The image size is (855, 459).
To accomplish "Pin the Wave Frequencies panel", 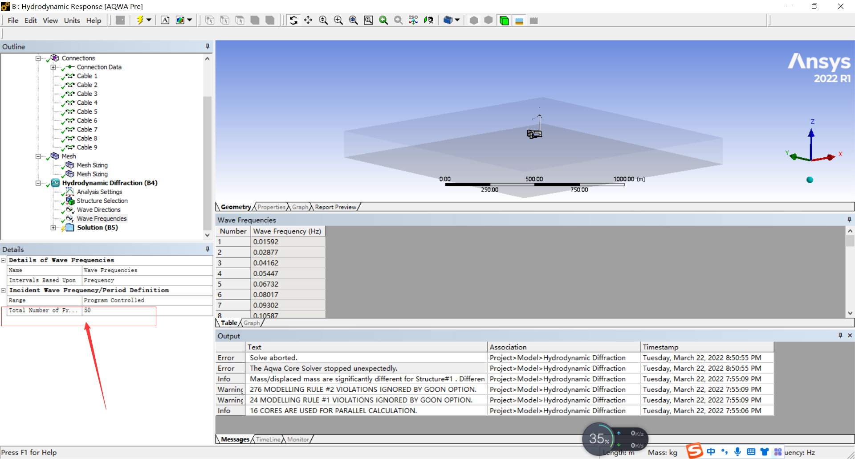I will [x=849, y=220].
